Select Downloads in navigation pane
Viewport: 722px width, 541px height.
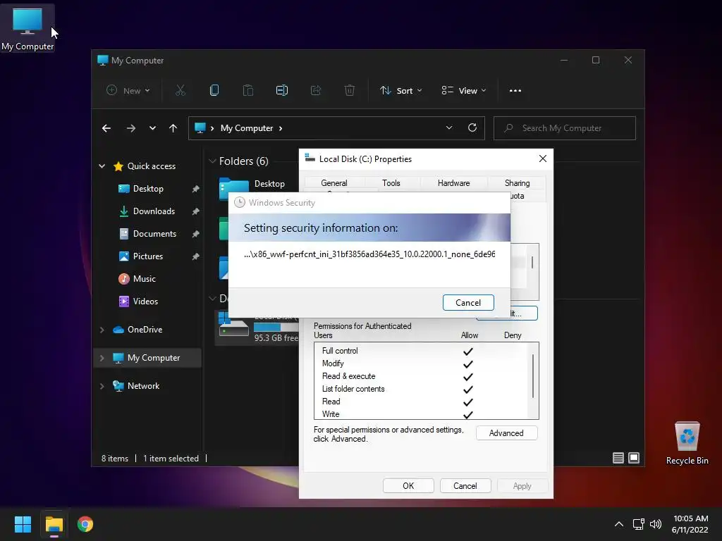coord(154,211)
